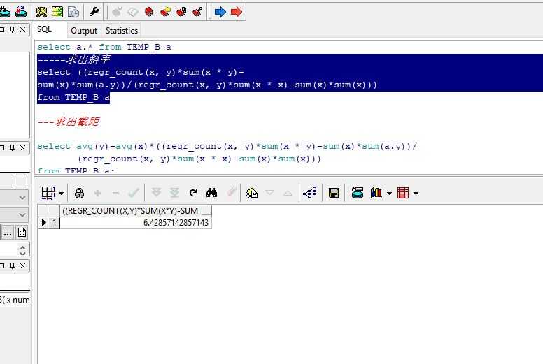Toggle the empty checkbox in the left panel
This screenshot has height=364, width=543.
tap(21, 181)
